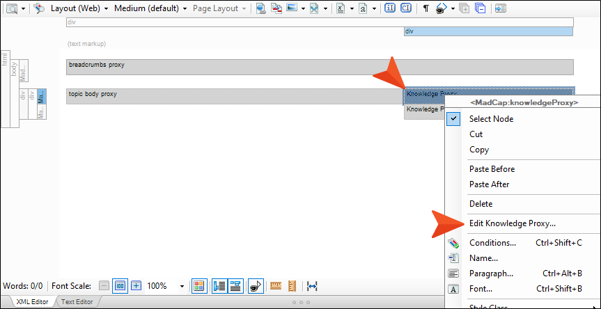Click the paragraph marks pilcrow icon
Screen dimensions: 601x309
click(x=426, y=8)
